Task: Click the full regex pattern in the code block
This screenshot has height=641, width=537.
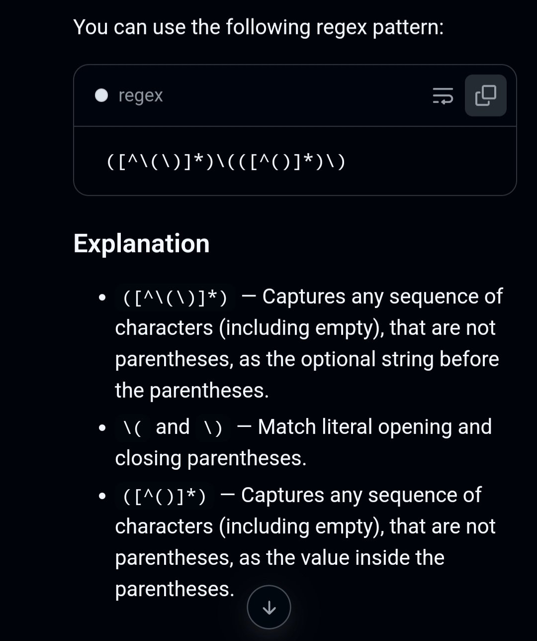Action: pyautogui.click(x=226, y=162)
